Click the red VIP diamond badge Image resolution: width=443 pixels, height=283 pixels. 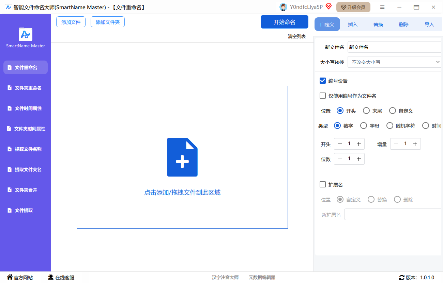[x=329, y=6]
